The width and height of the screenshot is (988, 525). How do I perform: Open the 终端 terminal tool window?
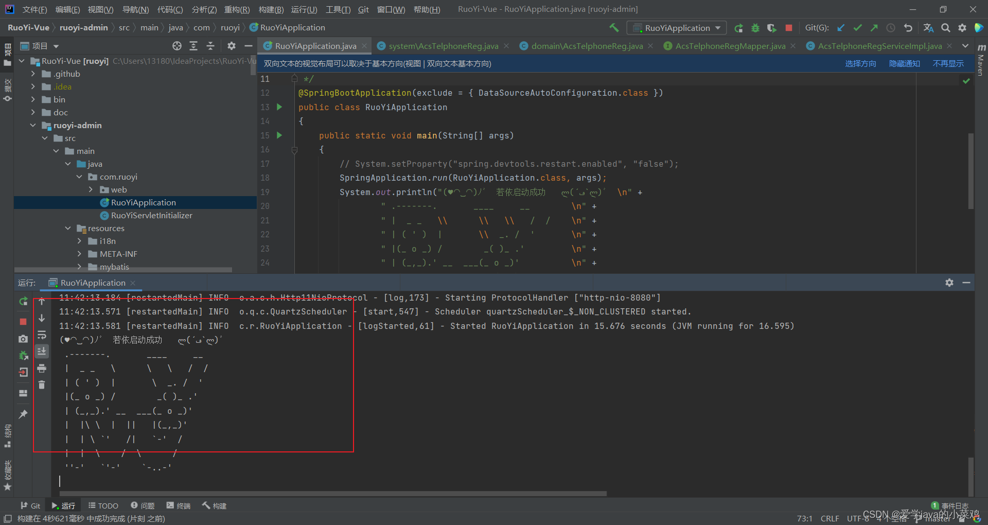point(178,505)
